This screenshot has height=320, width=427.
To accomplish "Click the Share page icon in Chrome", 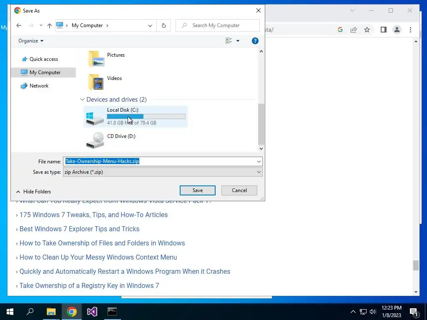I will coord(354,30).
